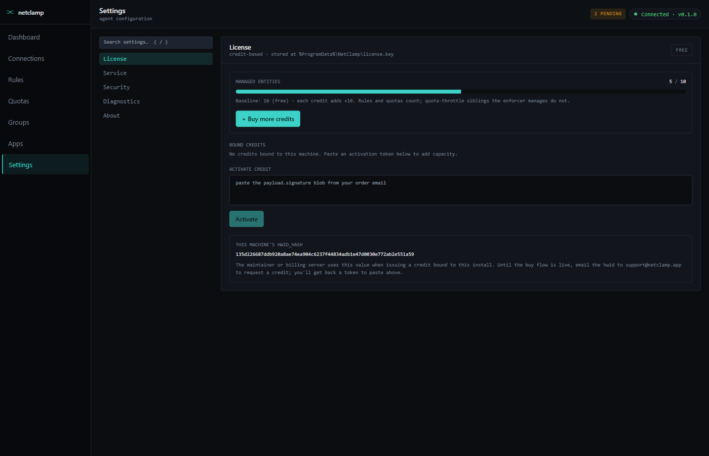Switch to the Apps page
Screen dimensions: 709x456
click(45, 144)
